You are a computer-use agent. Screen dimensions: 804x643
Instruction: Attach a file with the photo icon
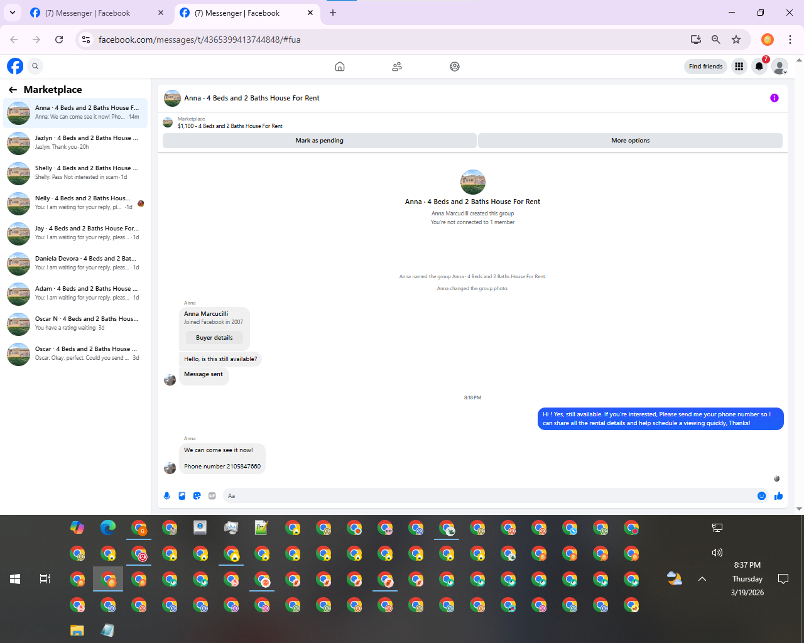click(x=182, y=496)
